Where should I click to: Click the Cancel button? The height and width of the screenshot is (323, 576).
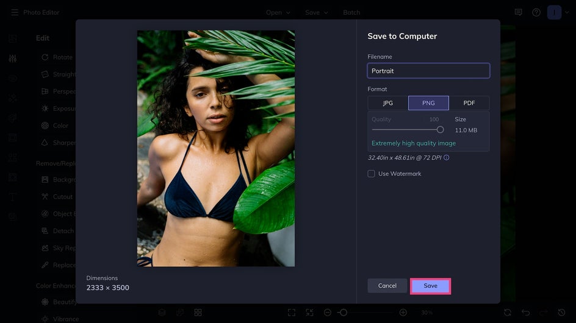[387, 286]
